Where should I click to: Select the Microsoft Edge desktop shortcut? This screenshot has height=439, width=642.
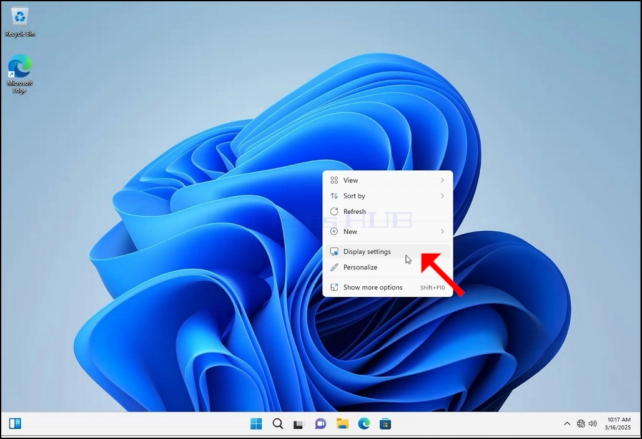click(19, 74)
